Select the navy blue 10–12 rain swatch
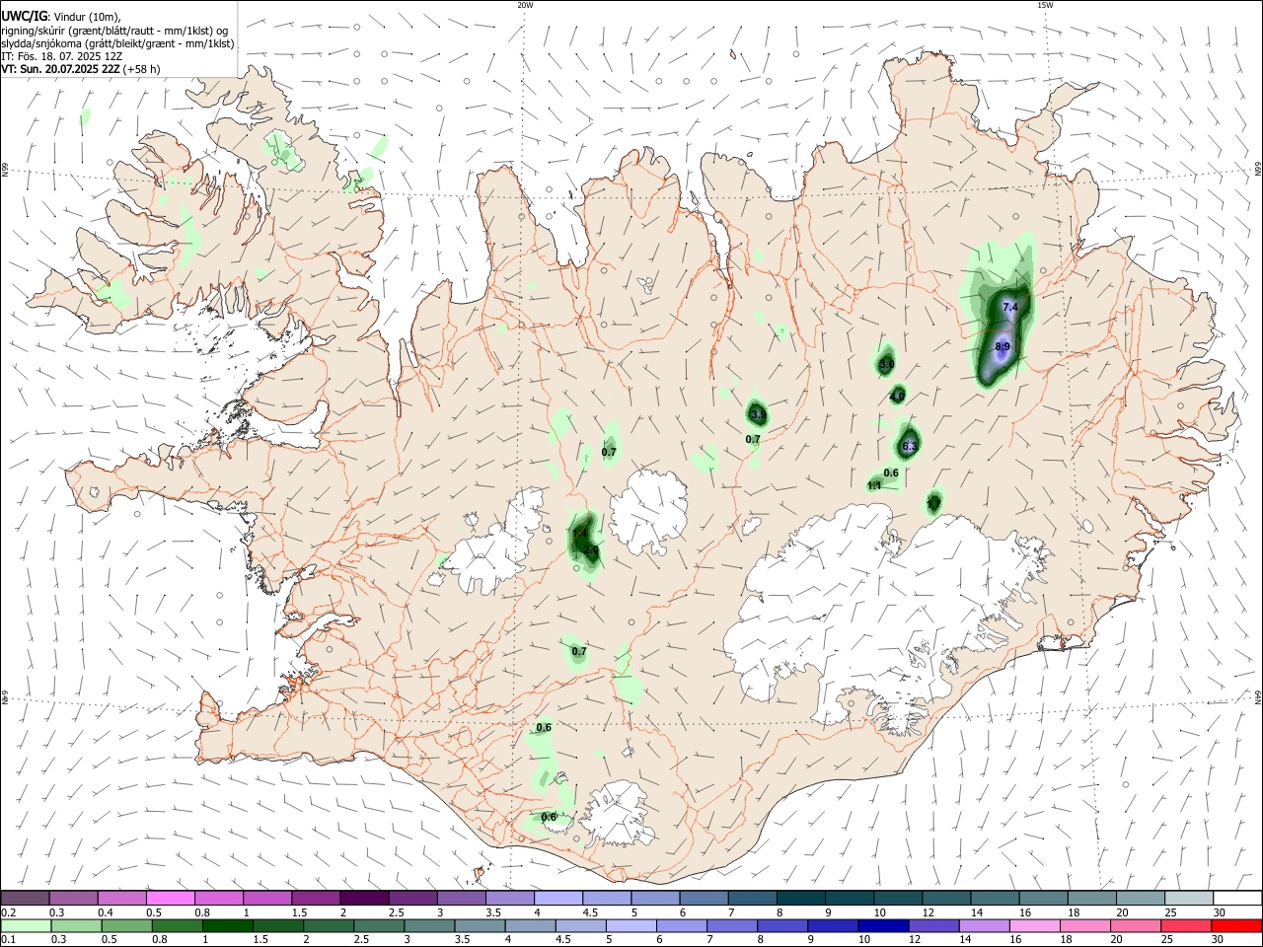Viewport: 1263px width, 947px height. 883,926
